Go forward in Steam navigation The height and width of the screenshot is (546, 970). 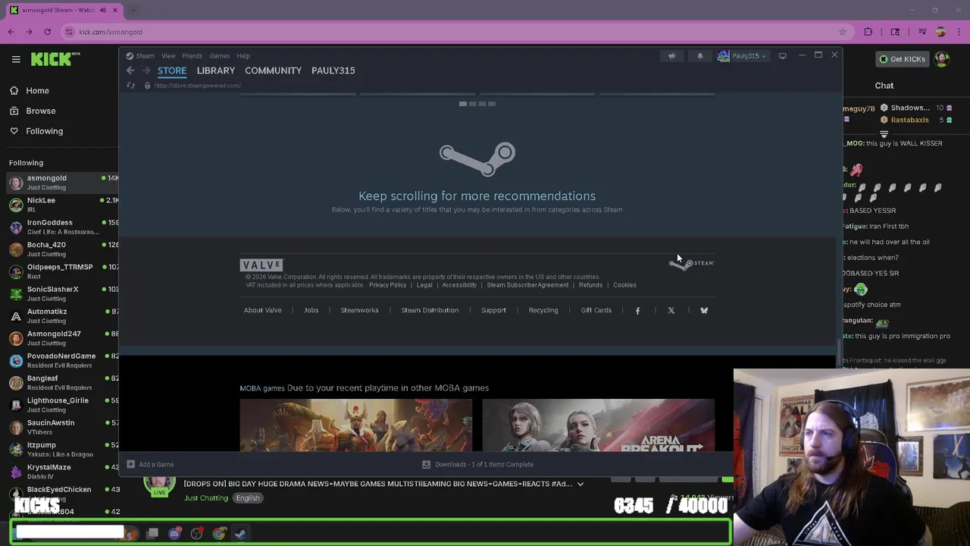click(146, 71)
